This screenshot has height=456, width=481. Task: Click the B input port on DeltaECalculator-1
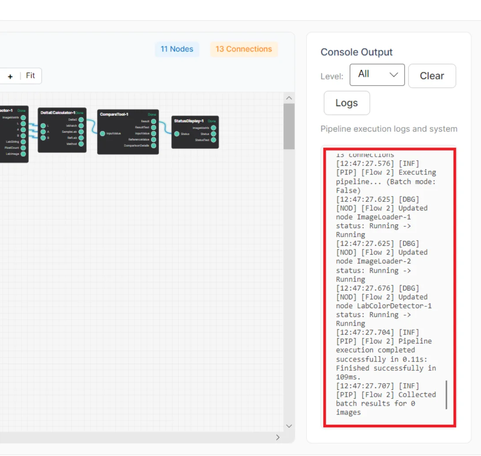(43, 138)
